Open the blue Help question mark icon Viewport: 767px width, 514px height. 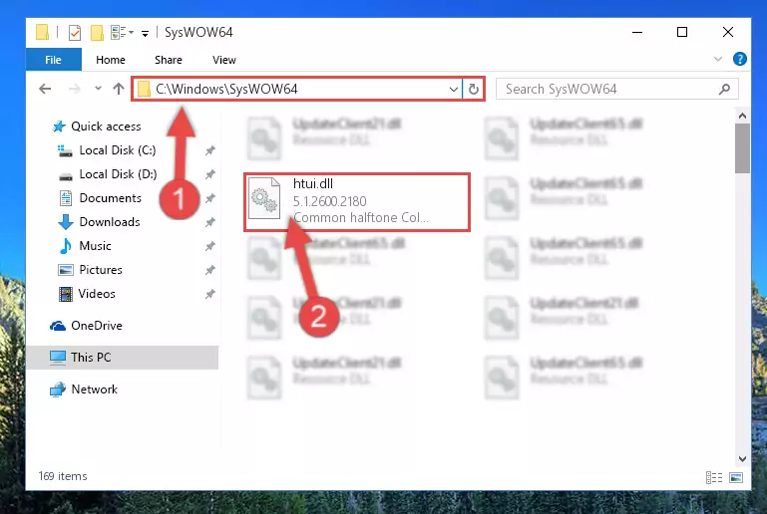coord(740,59)
